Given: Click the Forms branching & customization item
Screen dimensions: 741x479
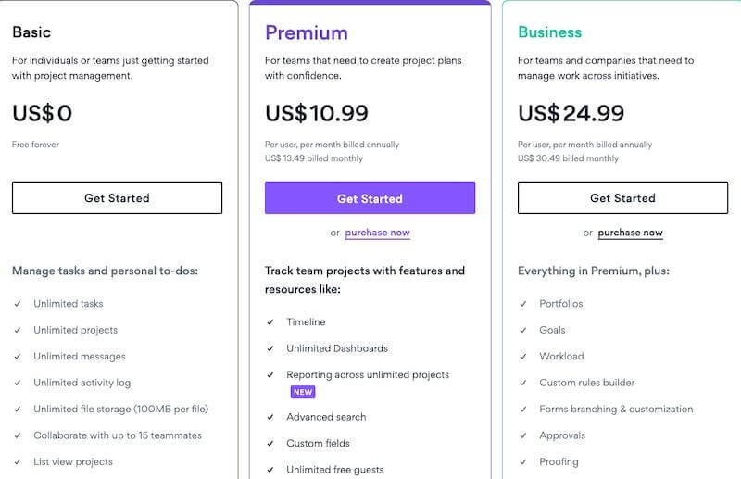Looking at the screenshot, I should [616, 409].
